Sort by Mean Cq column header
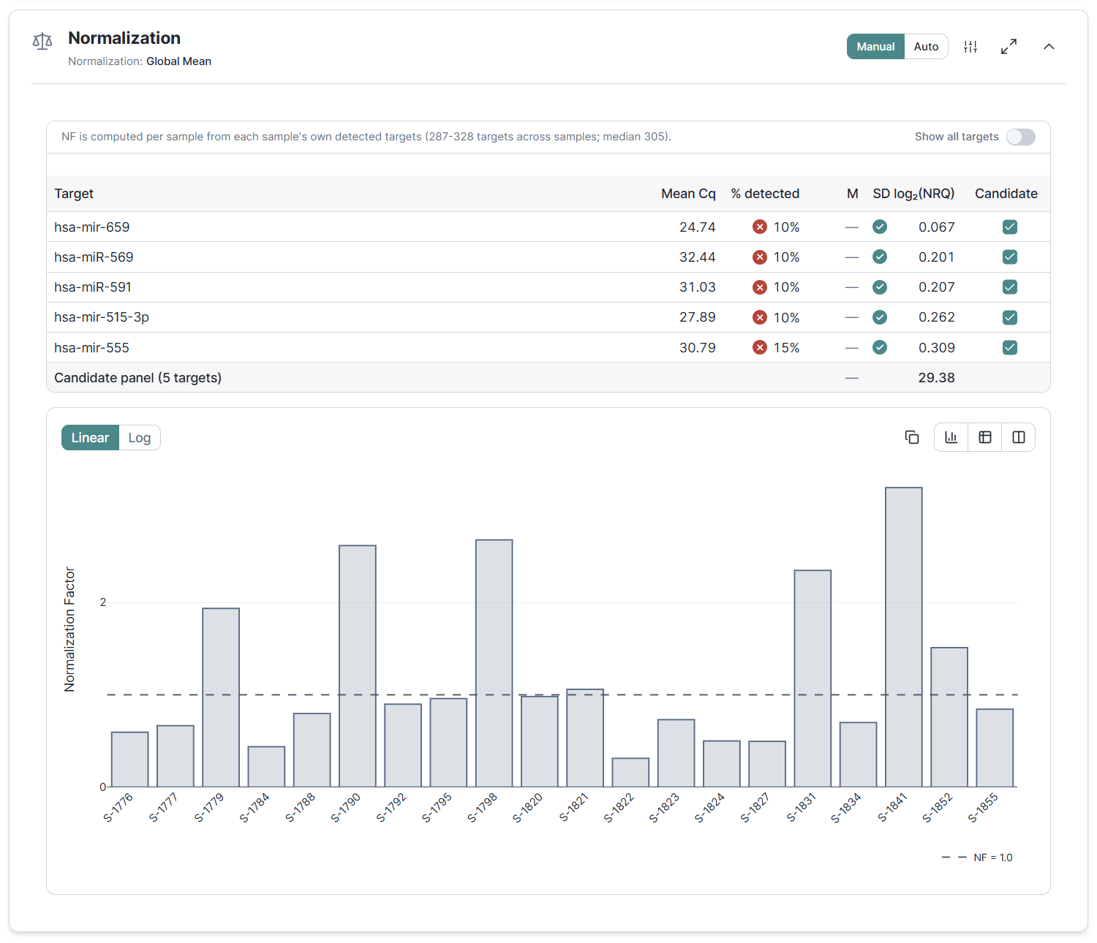 coord(688,194)
